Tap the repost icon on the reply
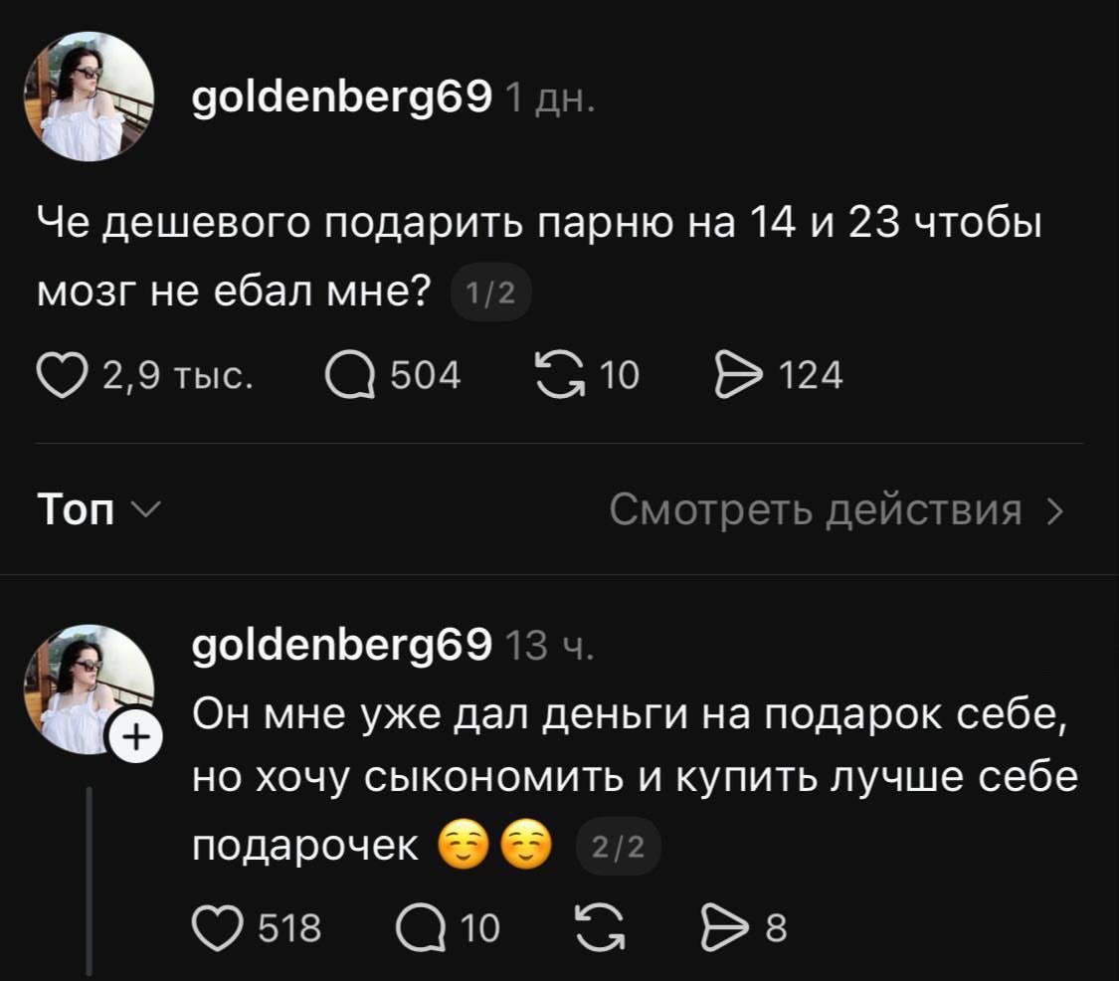1119x981 pixels. [599, 927]
